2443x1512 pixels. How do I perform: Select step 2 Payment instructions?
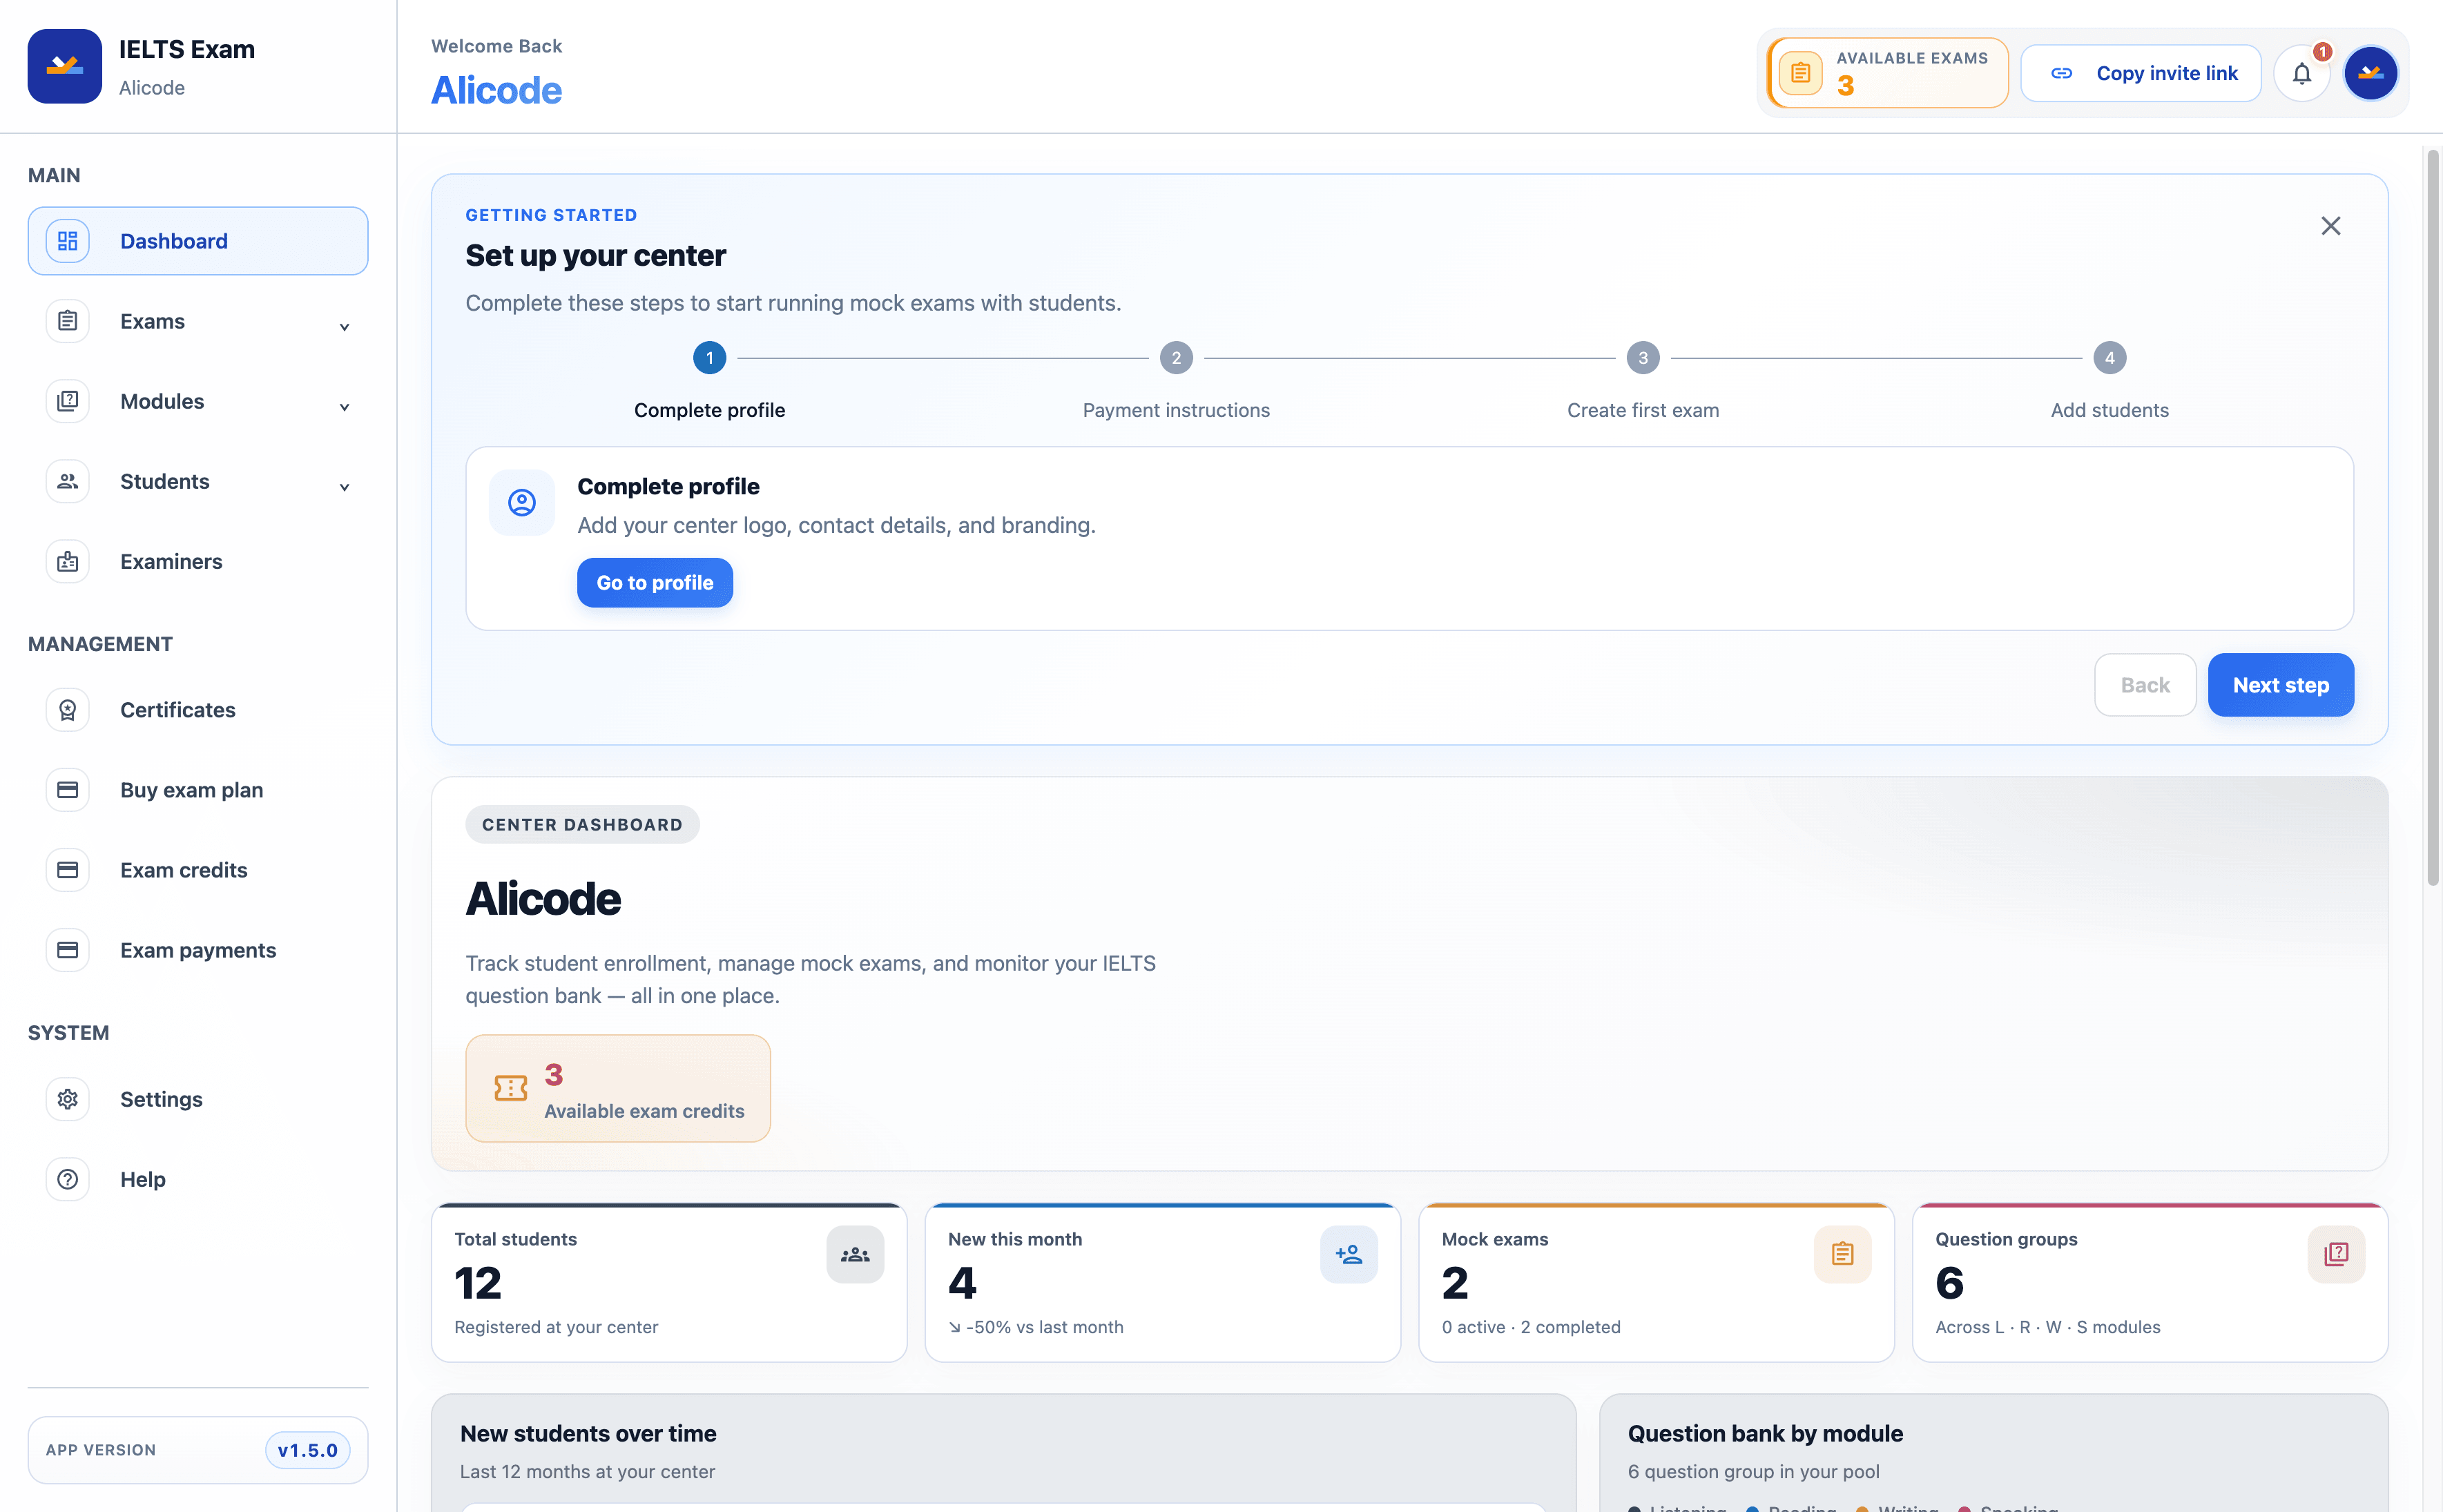[1176, 380]
